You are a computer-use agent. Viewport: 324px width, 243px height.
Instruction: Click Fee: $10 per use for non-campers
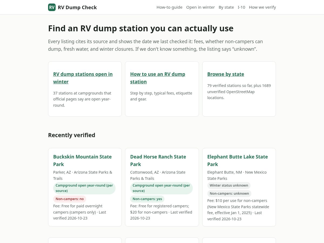[x=238, y=210]
